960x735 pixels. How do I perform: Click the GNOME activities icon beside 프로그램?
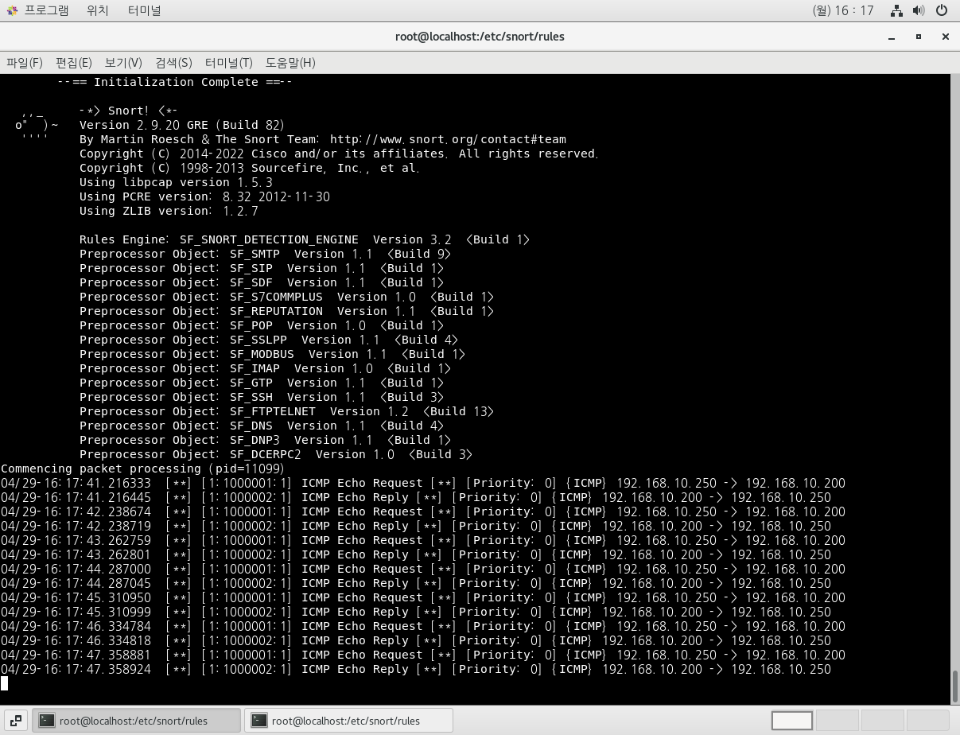point(12,10)
